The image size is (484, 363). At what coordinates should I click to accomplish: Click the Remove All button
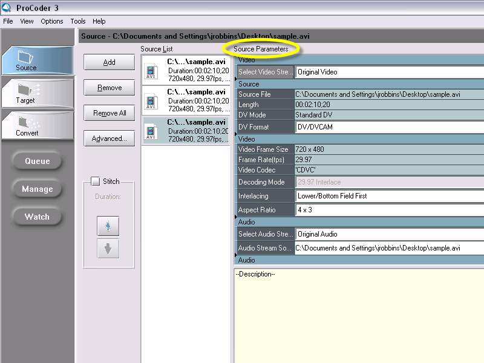(110, 113)
